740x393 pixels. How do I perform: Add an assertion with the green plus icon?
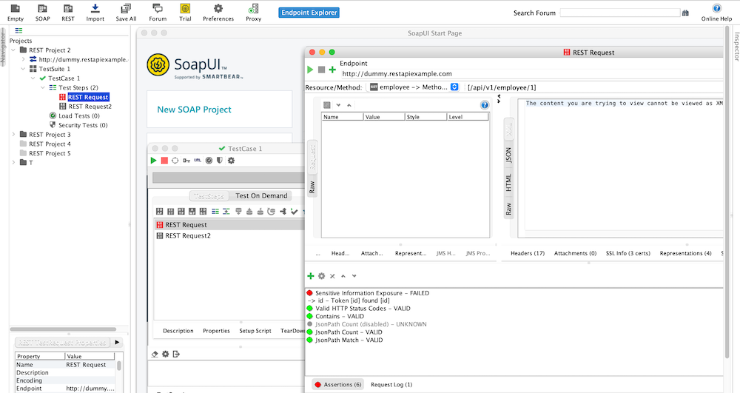(x=311, y=276)
